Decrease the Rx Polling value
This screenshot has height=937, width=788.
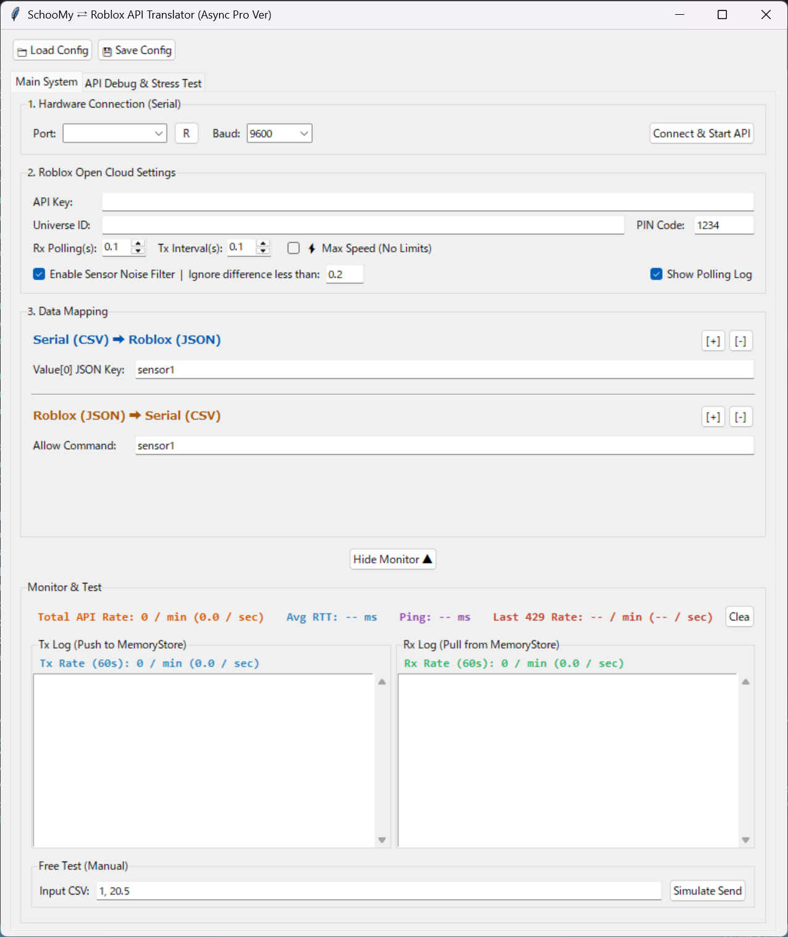(138, 251)
